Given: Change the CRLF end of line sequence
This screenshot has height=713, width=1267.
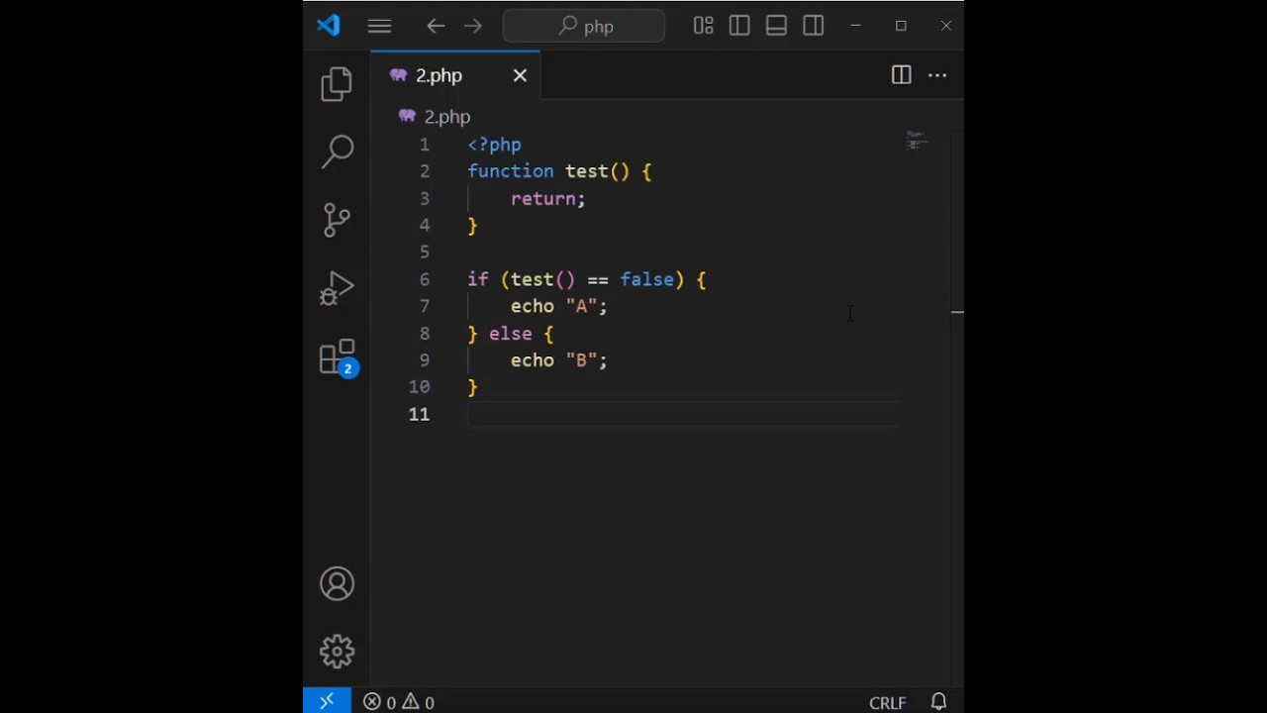Looking at the screenshot, I should pyautogui.click(x=887, y=702).
